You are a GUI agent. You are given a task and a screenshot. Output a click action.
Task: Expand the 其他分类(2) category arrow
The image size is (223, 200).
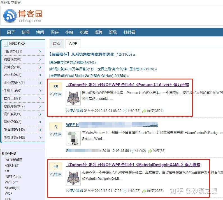tap(40, 122)
